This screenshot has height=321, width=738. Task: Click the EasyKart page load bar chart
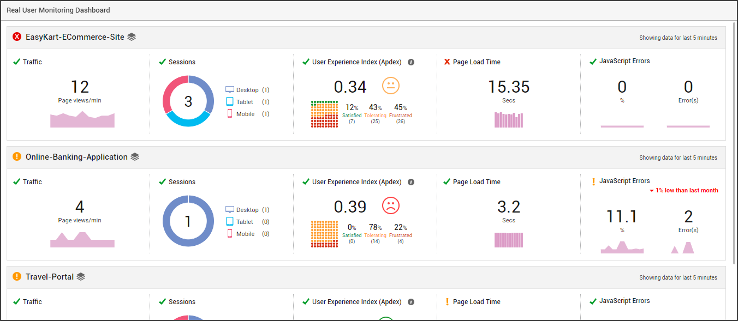pos(509,120)
